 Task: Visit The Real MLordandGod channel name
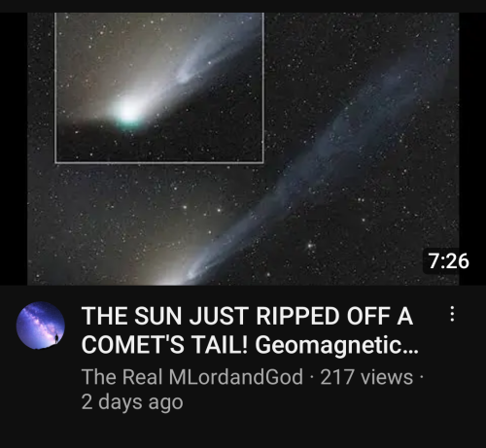[x=192, y=377]
